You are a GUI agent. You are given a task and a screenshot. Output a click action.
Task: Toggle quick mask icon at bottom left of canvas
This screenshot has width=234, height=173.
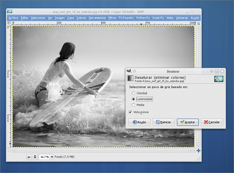click(9, 151)
